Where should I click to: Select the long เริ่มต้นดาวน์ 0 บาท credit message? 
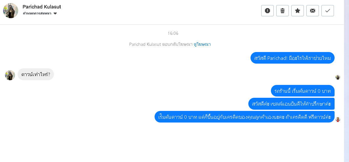(244, 117)
